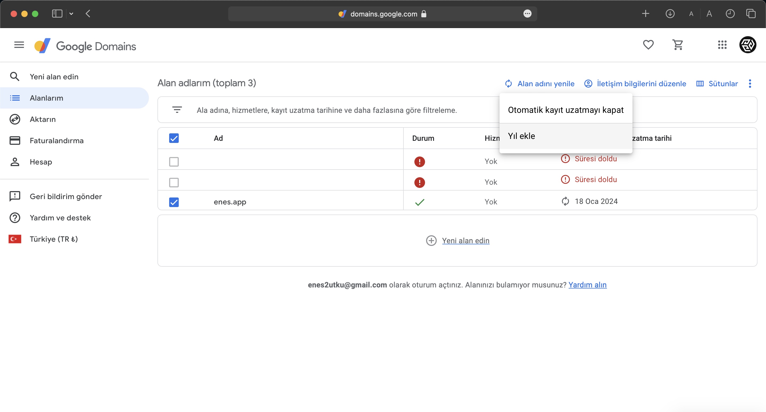
Task: Check the second expired domain checkbox
Action: [x=174, y=182]
